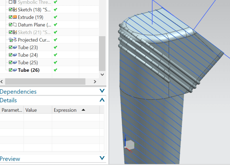The image size is (230, 166).
Task: Click the Sketch (21) sketch icon
Action: [x=15, y=32]
